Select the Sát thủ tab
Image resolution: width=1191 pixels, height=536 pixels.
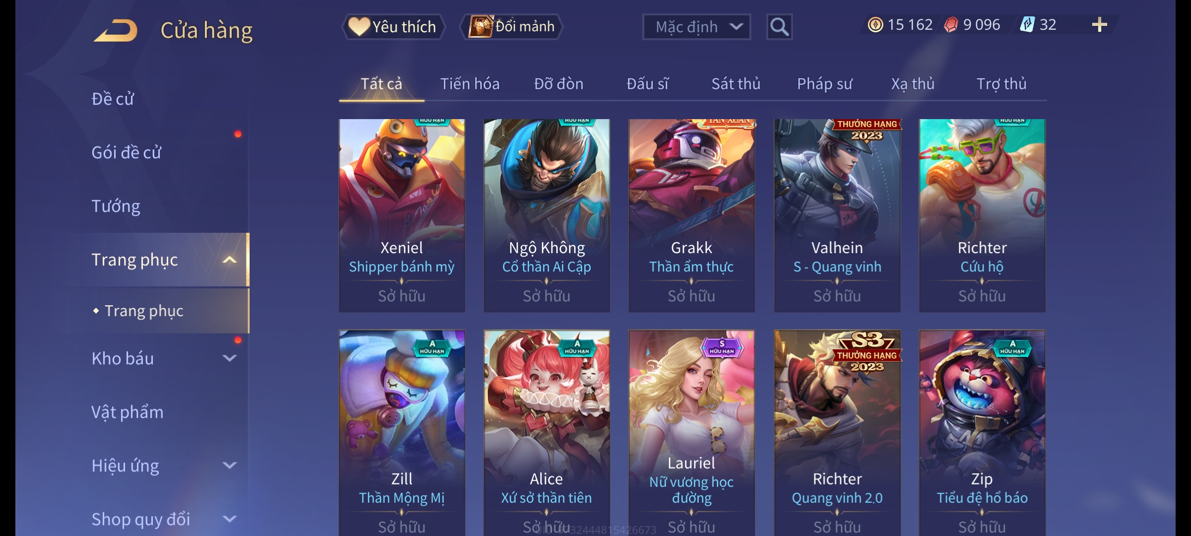[735, 84]
